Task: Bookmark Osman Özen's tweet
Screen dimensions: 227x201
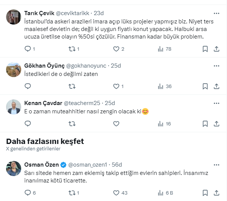Action: [205, 193]
